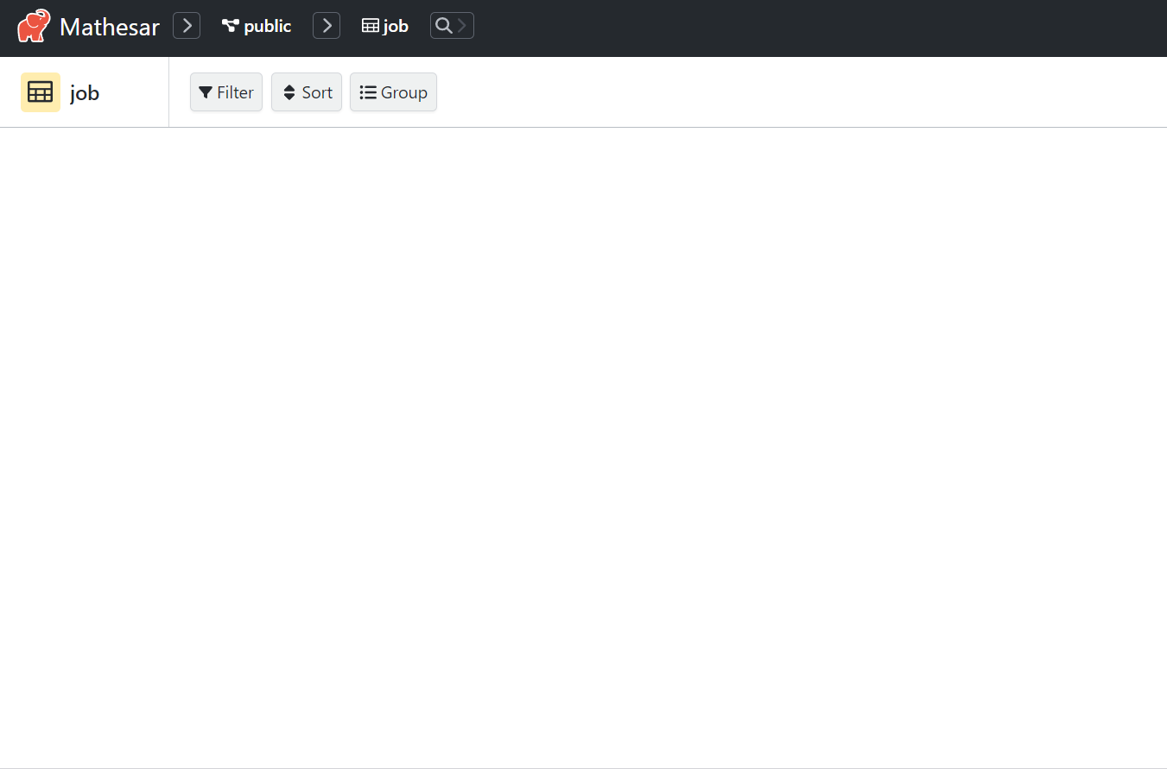1167x769 pixels.
Task: Open the job table breadcrumb
Action: (x=385, y=26)
